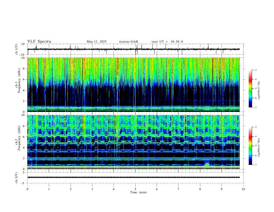This screenshot has height=212, width=274.
Task: Click the time axis tick label '5'
Action: click(x=135, y=189)
